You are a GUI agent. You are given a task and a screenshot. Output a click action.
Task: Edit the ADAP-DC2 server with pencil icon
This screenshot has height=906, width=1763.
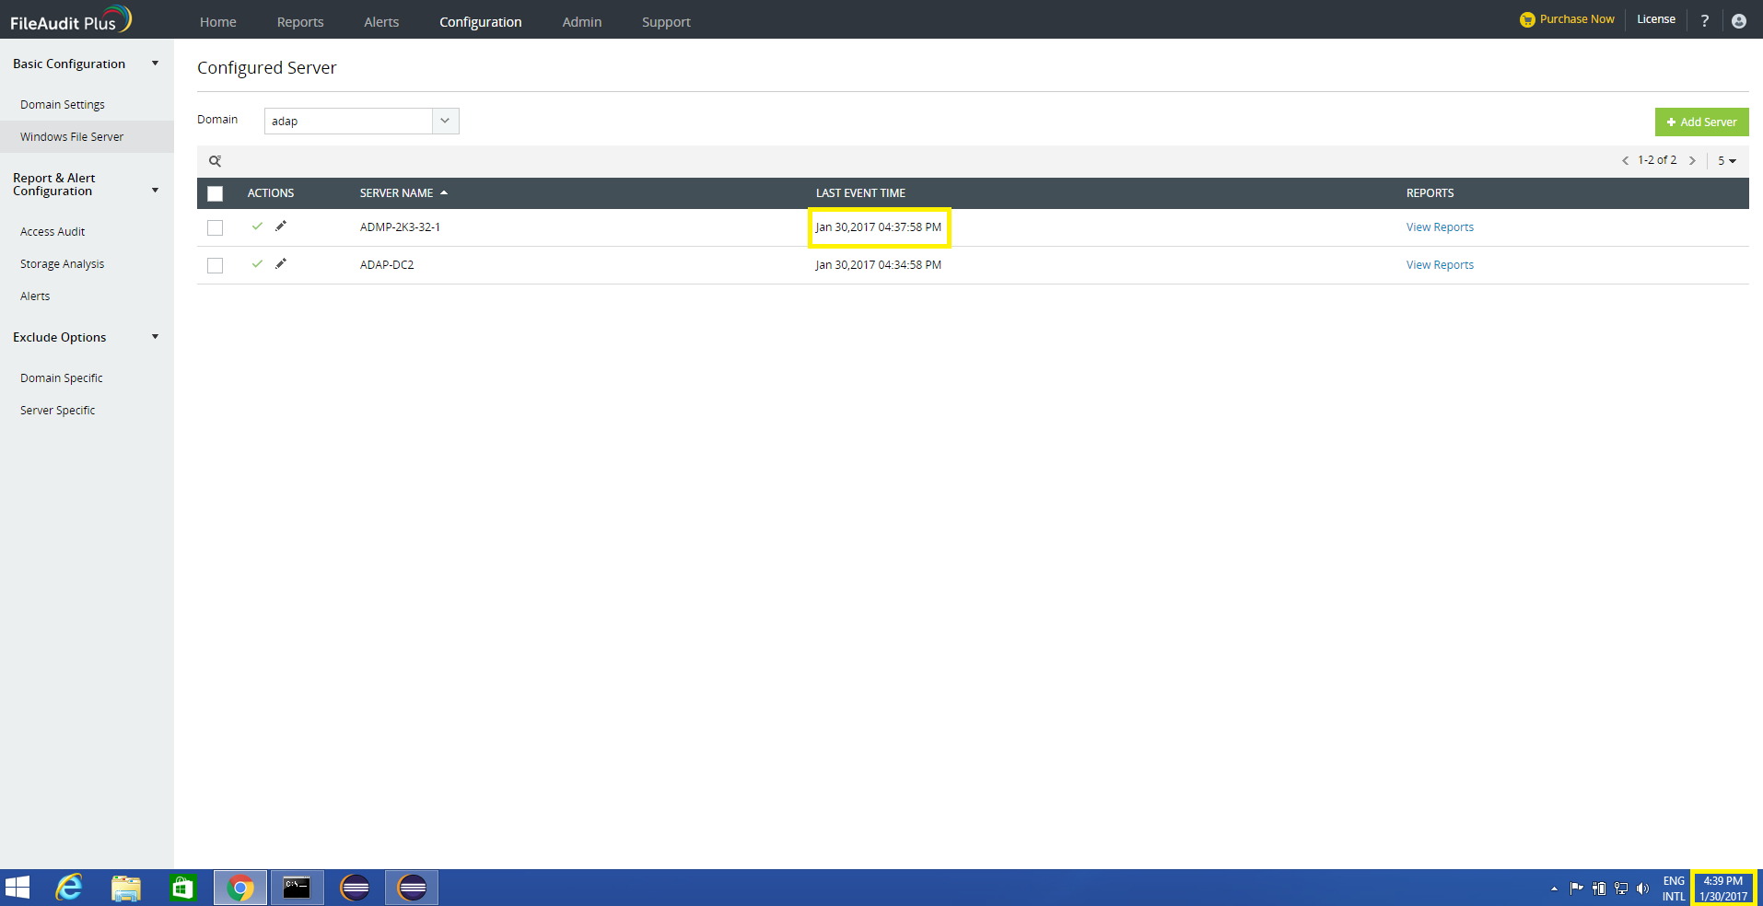coord(281,263)
